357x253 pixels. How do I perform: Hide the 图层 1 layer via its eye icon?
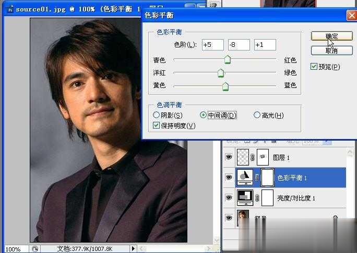click(229, 157)
